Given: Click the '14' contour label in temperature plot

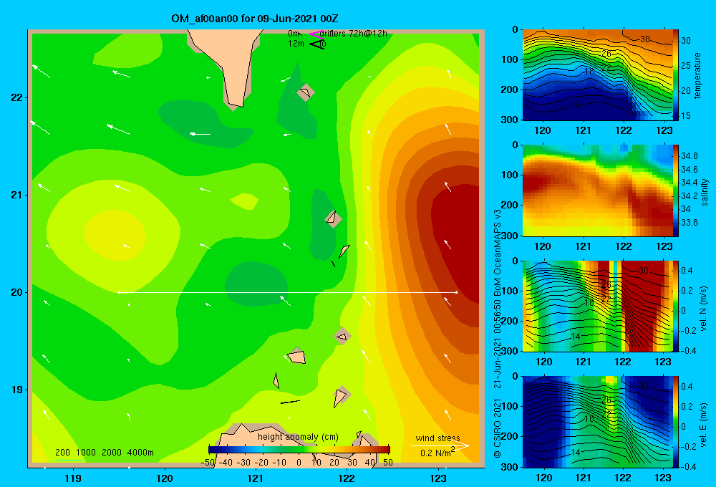Looking at the screenshot, I should 575,105.
